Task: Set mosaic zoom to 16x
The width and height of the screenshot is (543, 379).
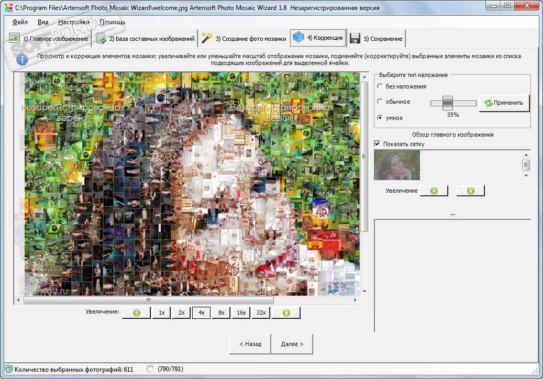Action: pos(241,313)
